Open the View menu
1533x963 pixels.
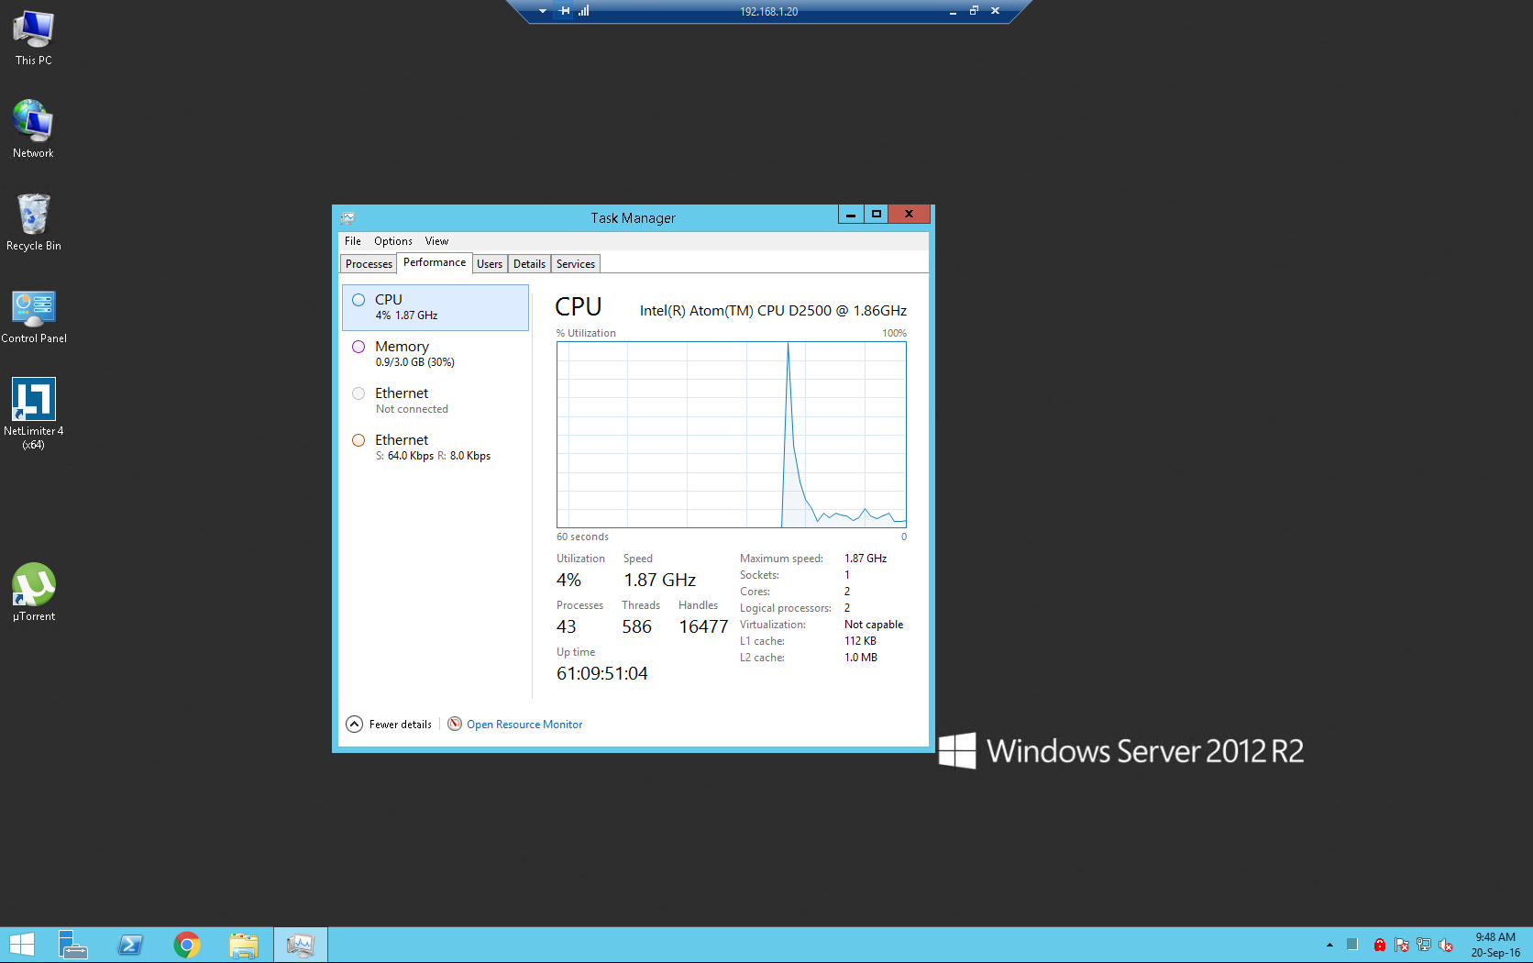[436, 241]
